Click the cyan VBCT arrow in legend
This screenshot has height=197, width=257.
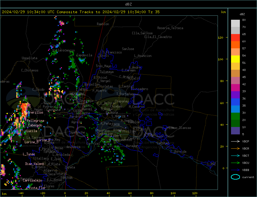(235, 156)
